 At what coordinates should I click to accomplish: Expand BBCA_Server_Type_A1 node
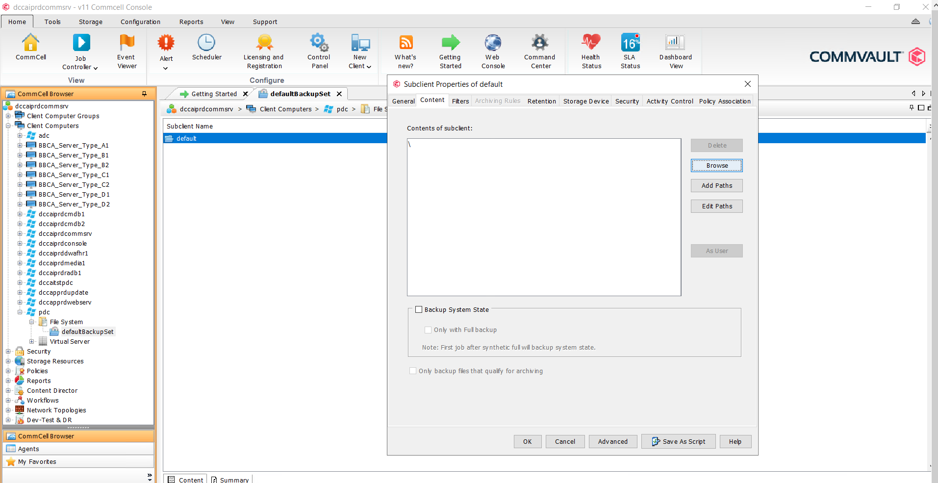pyautogui.click(x=20, y=146)
